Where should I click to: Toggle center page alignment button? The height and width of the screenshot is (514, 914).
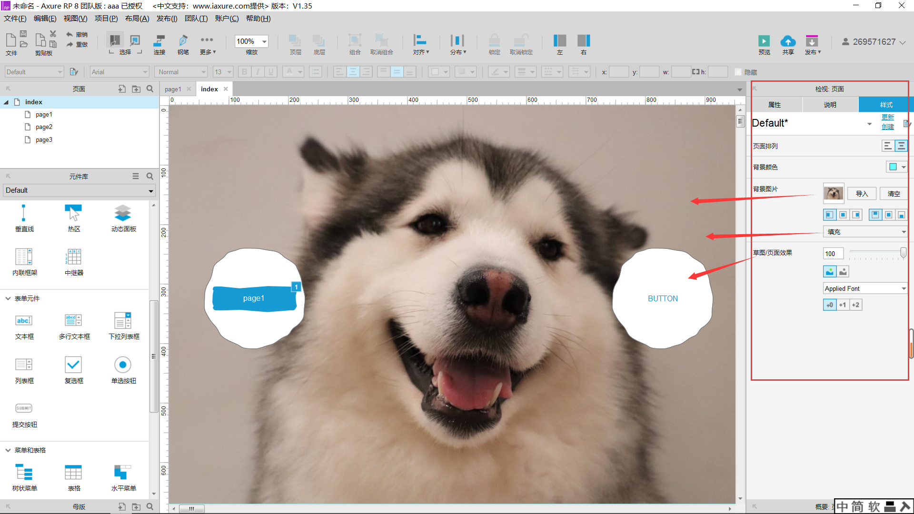[901, 146]
